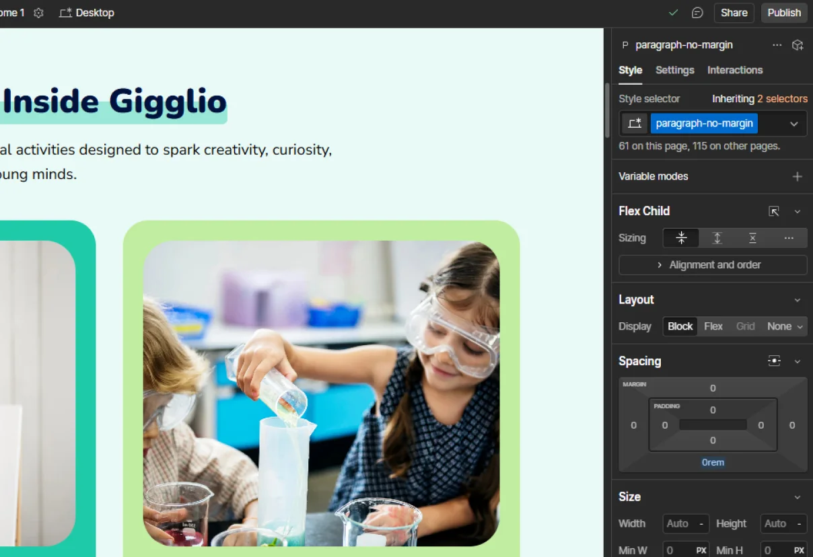This screenshot has height=557, width=813.
Task: Click the Sizing label
Action: pyautogui.click(x=632, y=238)
